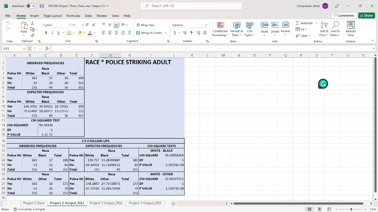Add a new sheet with plus icon
Screen dimensions: 378x212
point(173,204)
